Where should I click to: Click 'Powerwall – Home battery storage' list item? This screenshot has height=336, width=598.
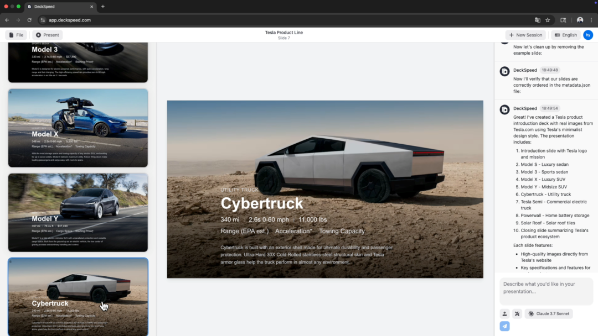pyautogui.click(x=555, y=216)
